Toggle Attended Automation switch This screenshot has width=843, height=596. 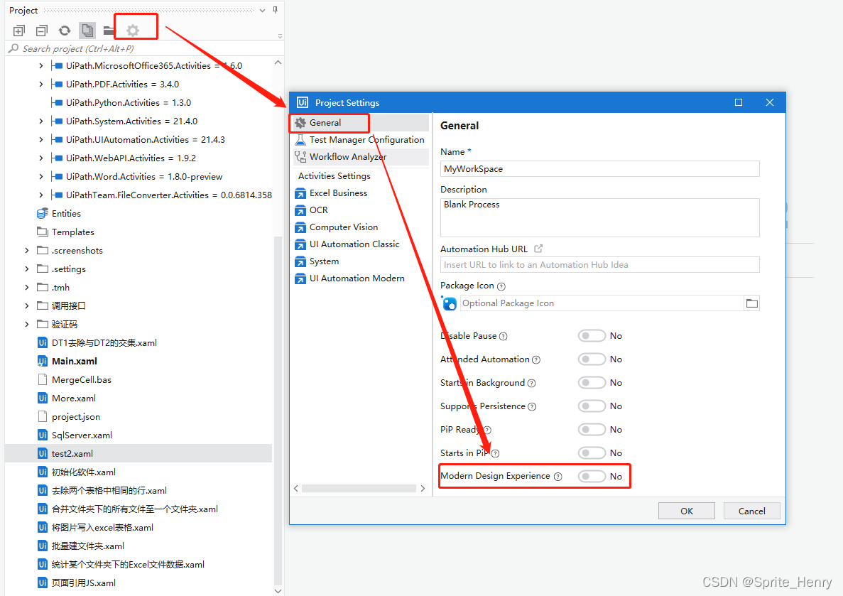pyautogui.click(x=592, y=359)
